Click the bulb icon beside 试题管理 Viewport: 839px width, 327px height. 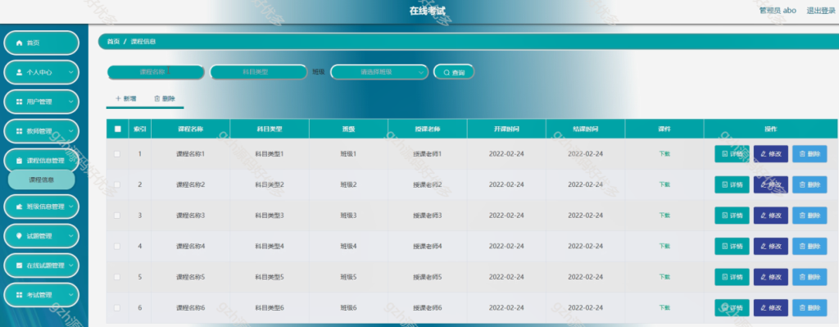(x=20, y=236)
